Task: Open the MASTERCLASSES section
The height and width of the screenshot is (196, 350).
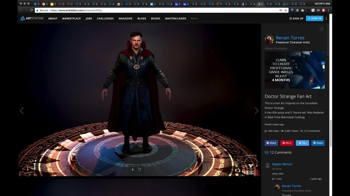Action: (x=176, y=19)
